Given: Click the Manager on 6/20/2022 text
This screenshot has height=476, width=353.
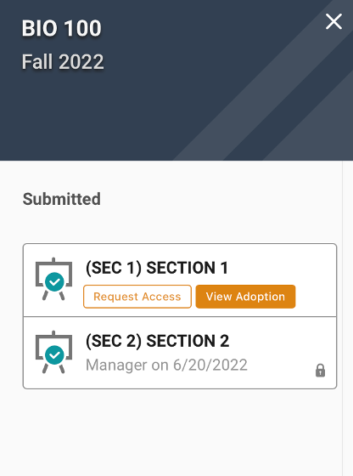Looking at the screenshot, I should [166, 365].
